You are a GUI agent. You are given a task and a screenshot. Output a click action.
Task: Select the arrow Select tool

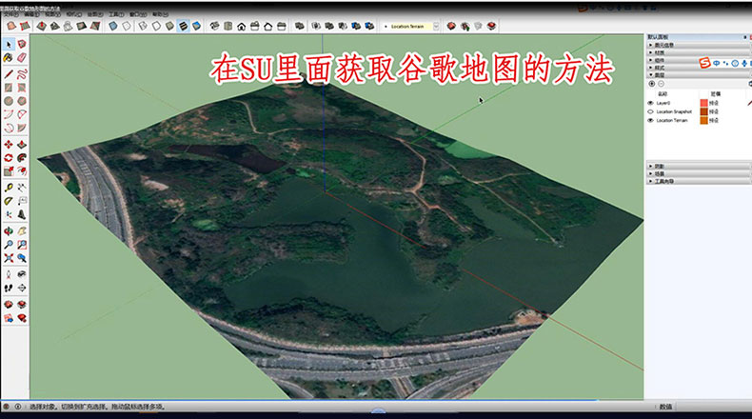click(9, 44)
